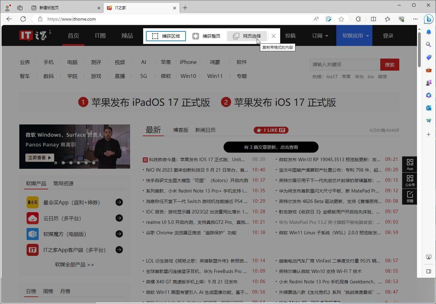Open the Settings and more menu
Screen dimensions: 436x304
click(x=415, y=19)
